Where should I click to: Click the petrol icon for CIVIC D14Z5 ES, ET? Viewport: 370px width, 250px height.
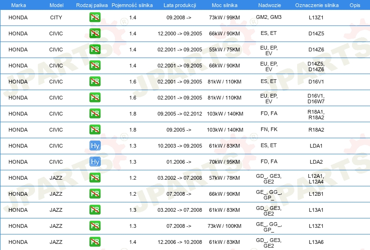95,33
